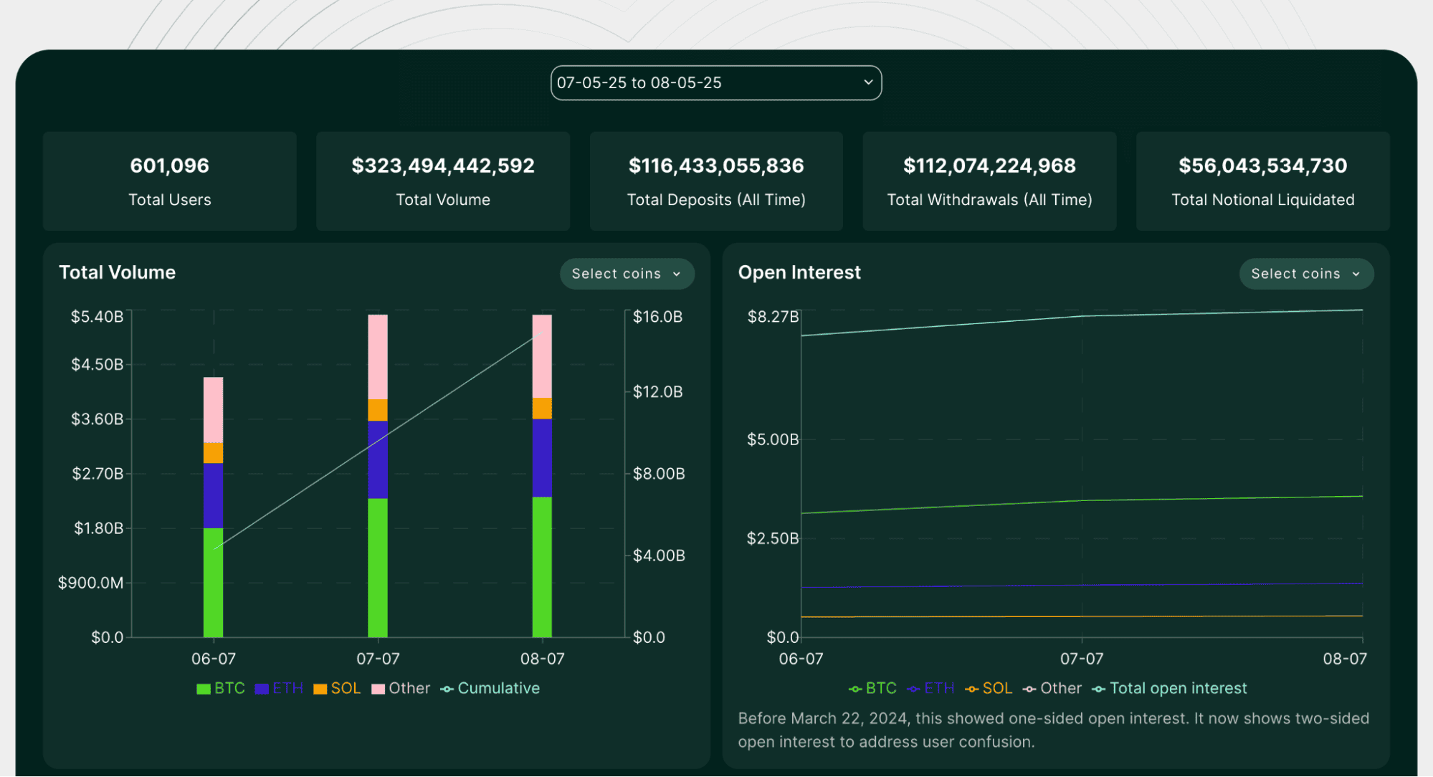Click the Open Interest chart heading
Viewport: 1433px width, 777px height.
tap(799, 272)
